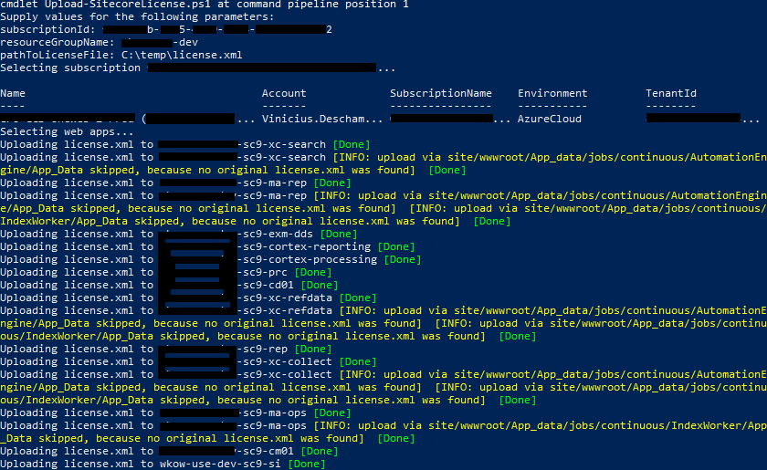
Task: Select the 'Supply values for the following parameters:' line
Action: 137,17
